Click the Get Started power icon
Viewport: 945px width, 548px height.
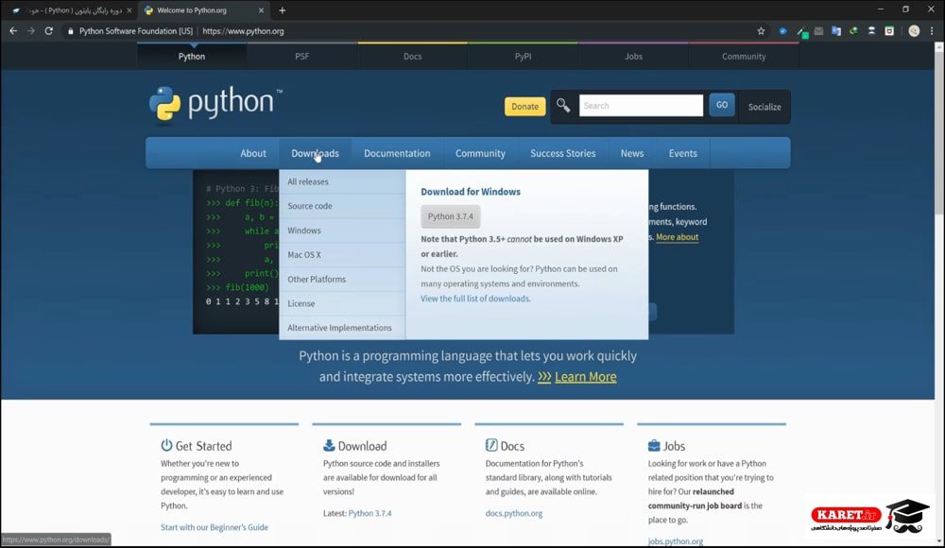[166, 445]
